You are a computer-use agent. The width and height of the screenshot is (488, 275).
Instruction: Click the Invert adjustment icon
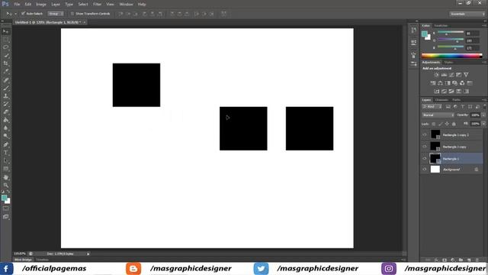(437, 91)
